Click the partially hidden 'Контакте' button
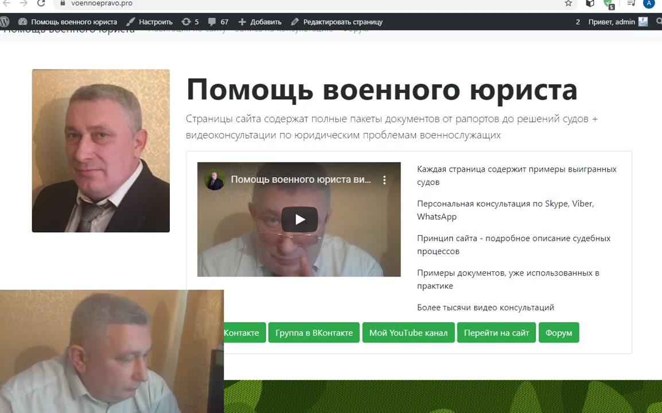662x413 pixels. pyautogui.click(x=244, y=333)
